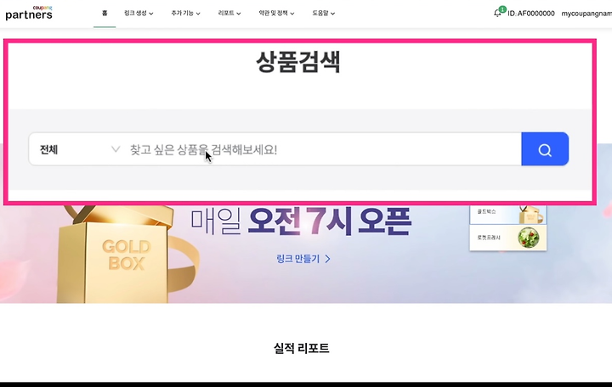This screenshot has height=387, width=612.
Task: Open the notification bell icon
Action: 497,14
